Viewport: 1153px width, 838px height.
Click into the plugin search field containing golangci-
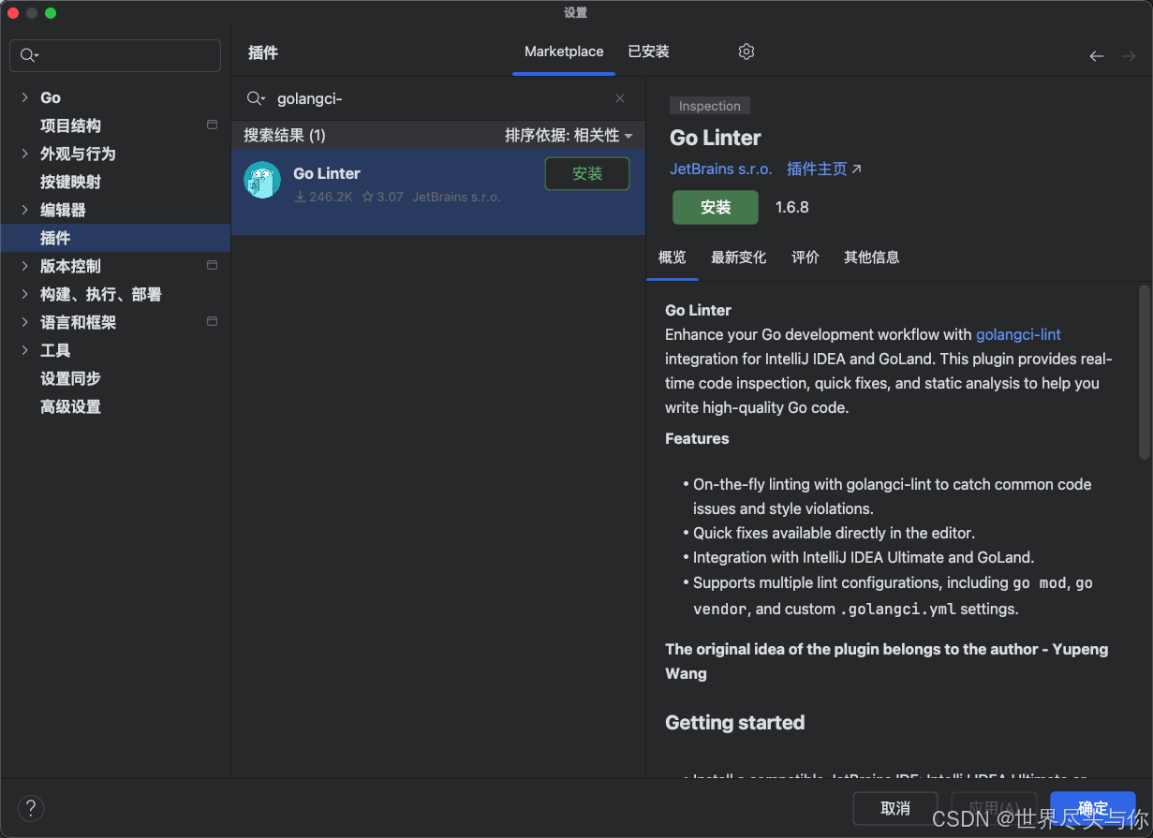point(438,98)
